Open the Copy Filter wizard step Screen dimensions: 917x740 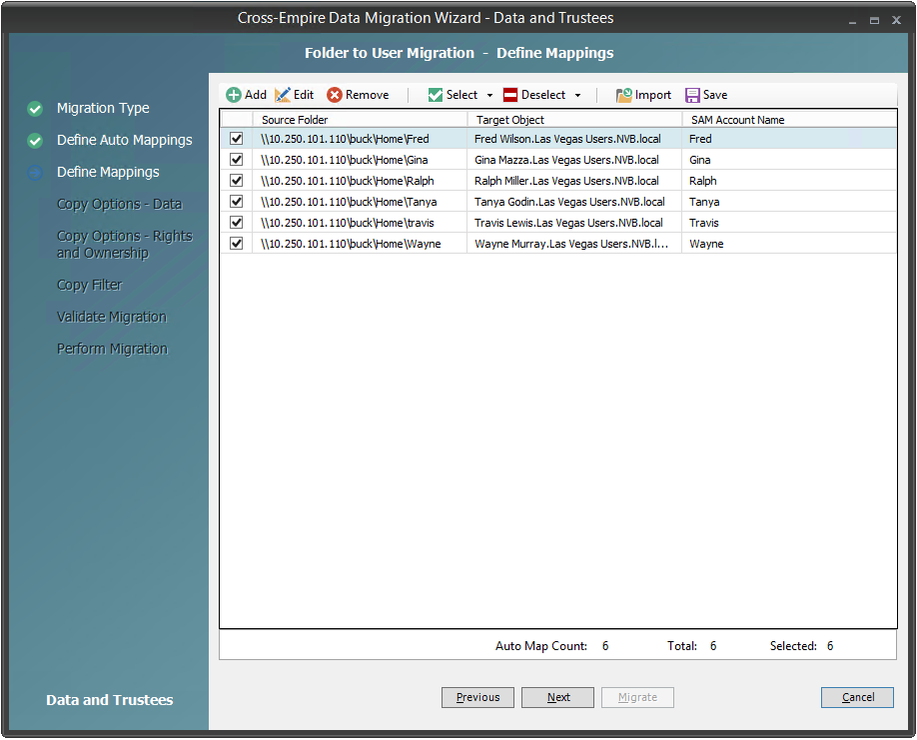(x=89, y=286)
